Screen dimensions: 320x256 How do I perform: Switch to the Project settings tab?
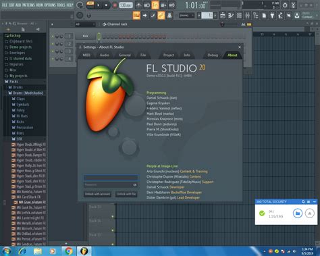(169, 55)
